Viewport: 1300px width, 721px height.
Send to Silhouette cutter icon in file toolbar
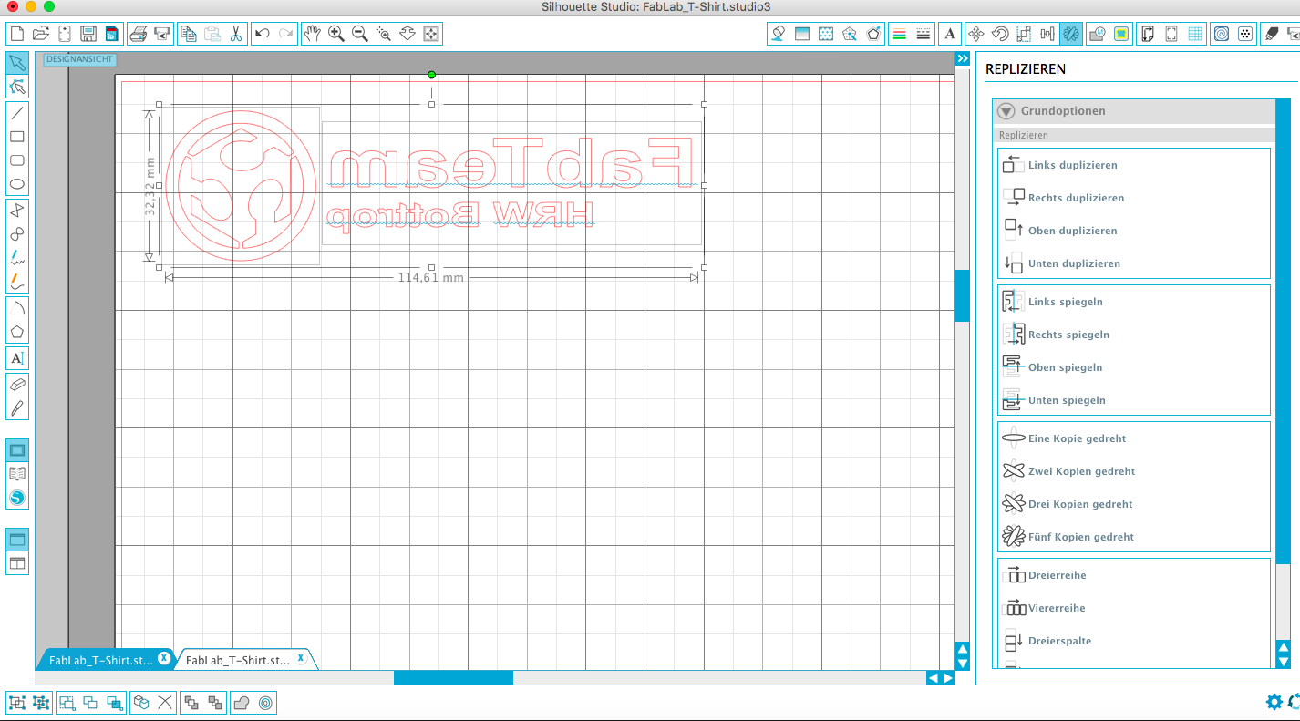(162, 34)
